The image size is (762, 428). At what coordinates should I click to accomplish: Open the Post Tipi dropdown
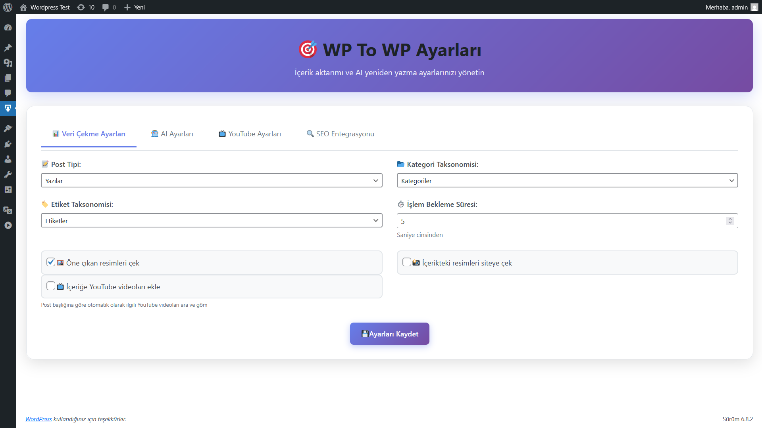coord(212,181)
